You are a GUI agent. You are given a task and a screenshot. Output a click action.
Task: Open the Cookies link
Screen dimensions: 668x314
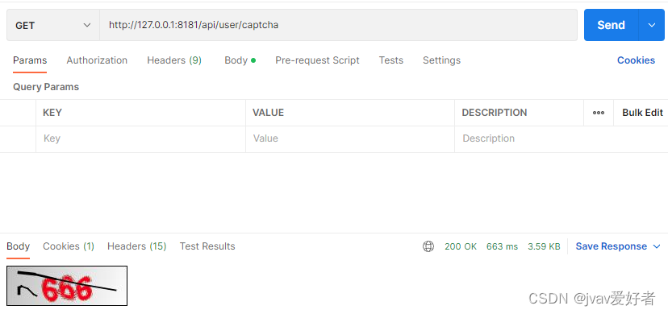point(636,60)
